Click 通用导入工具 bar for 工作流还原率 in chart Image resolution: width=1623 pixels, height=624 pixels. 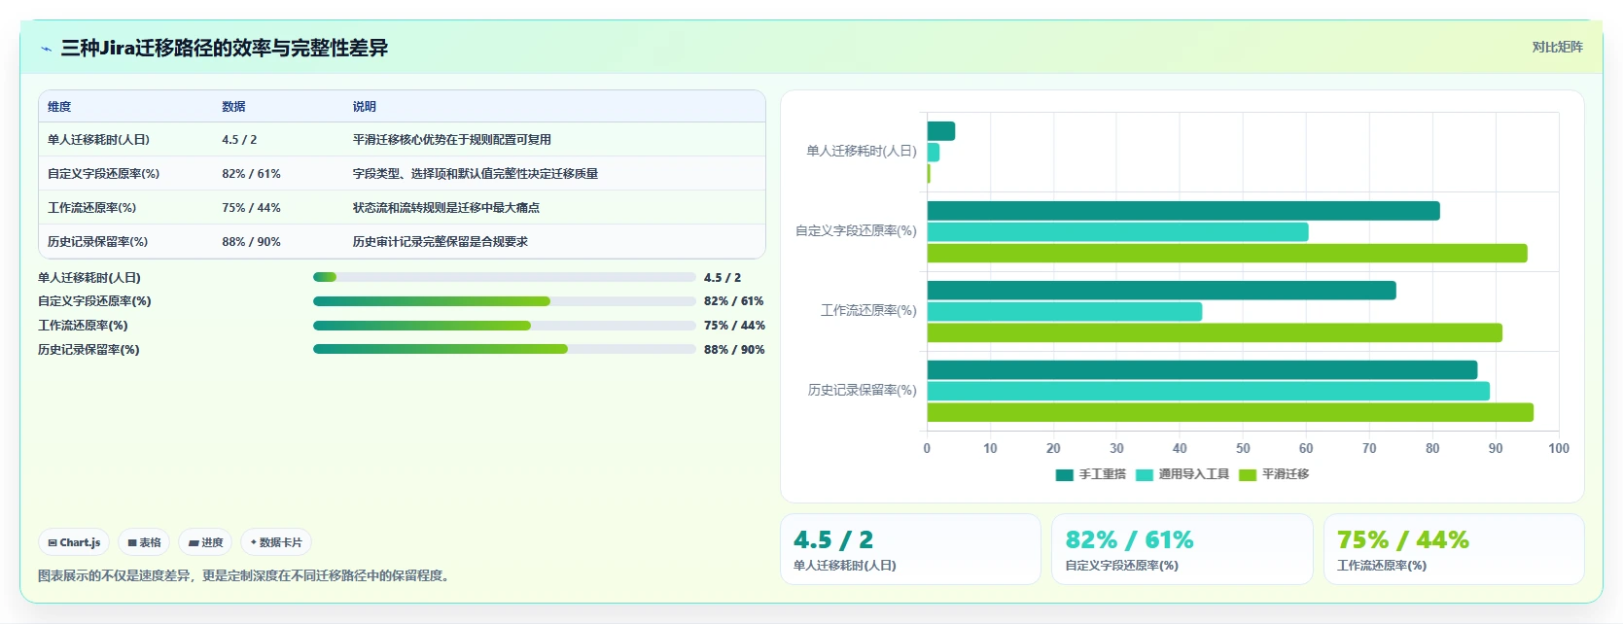(1065, 312)
